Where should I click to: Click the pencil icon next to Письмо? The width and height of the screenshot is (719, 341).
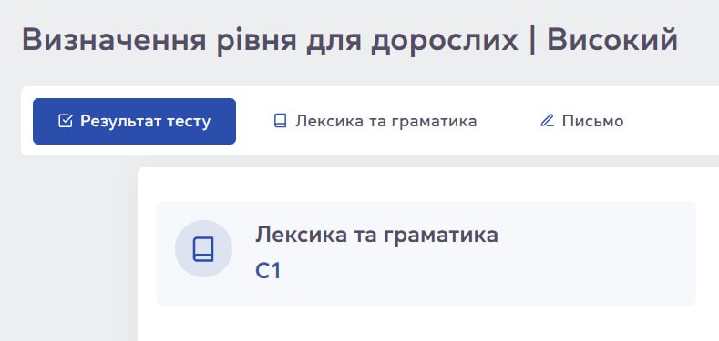(x=547, y=121)
